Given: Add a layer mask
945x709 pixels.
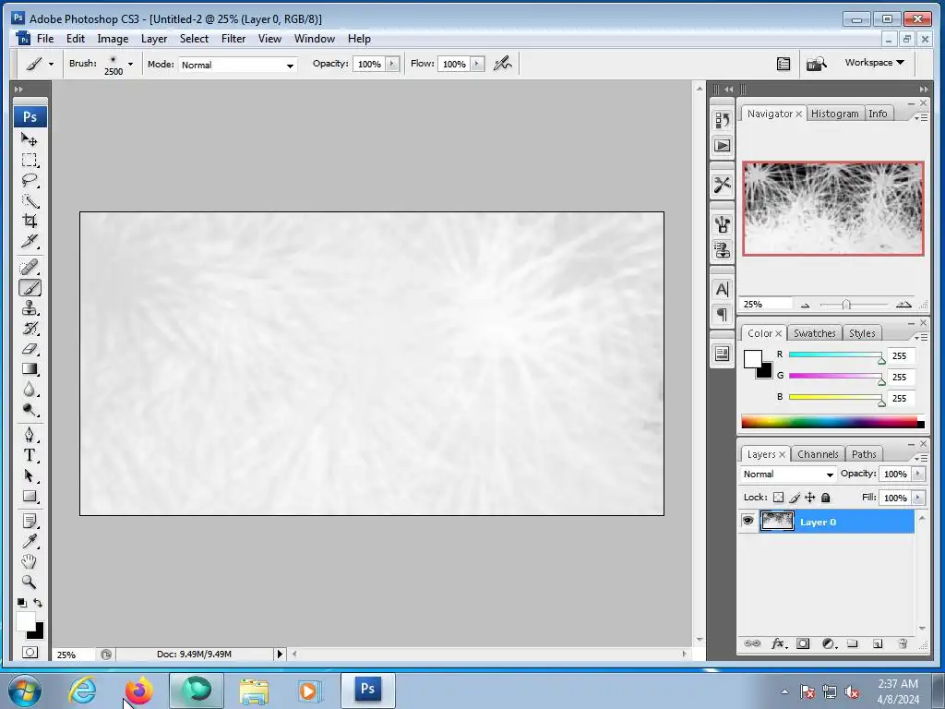Looking at the screenshot, I should pyautogui.click(x=803, y=643).
